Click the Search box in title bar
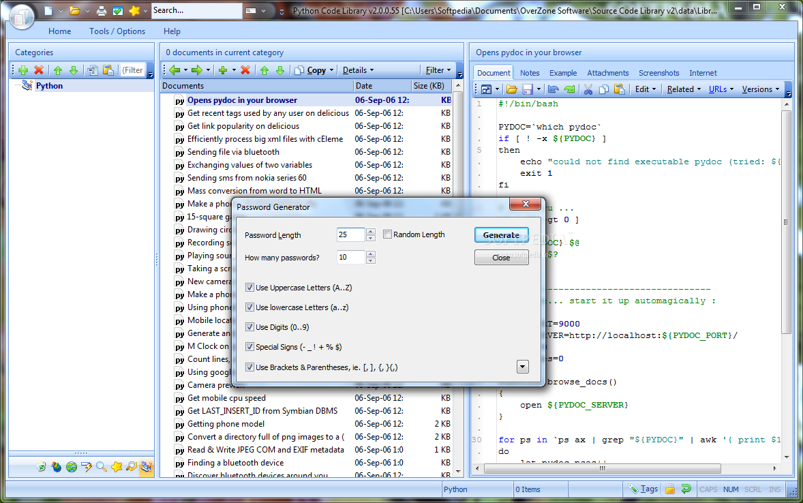 click(x=196, y=11)
